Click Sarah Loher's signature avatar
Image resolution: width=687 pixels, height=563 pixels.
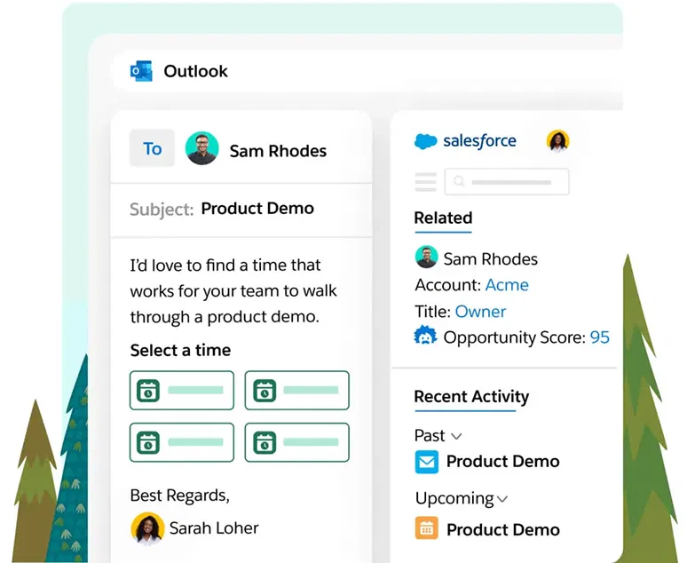pyautogui.click(x=147, y=528)
